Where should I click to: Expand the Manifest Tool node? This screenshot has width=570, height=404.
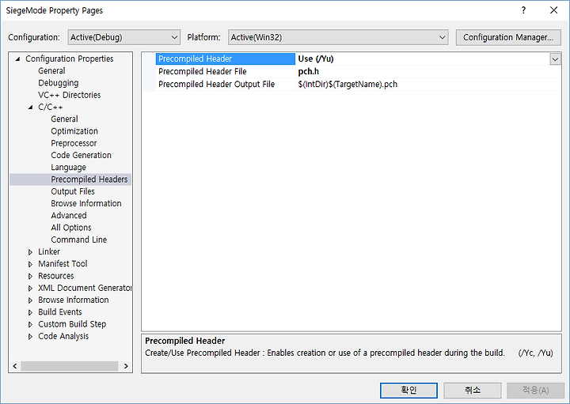(31, 264)
